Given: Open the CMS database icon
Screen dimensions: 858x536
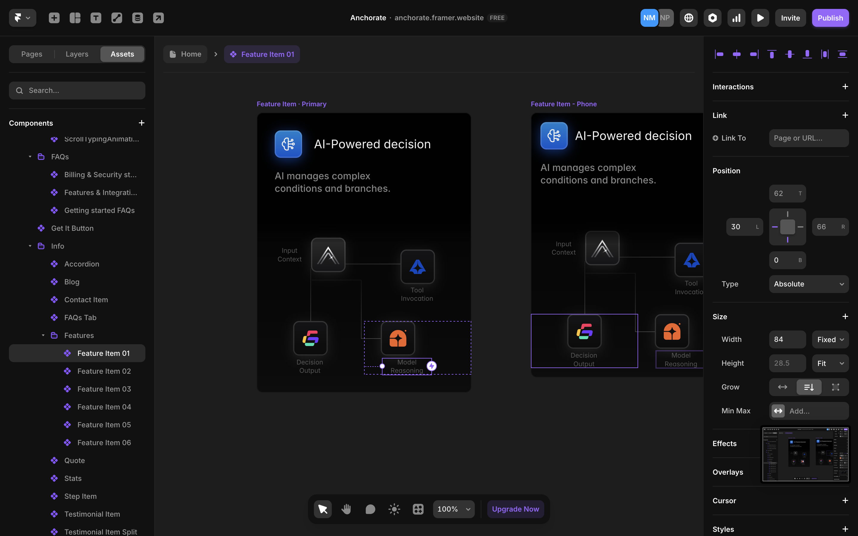Looking at the screenshot, I should (x=138, y=18).
